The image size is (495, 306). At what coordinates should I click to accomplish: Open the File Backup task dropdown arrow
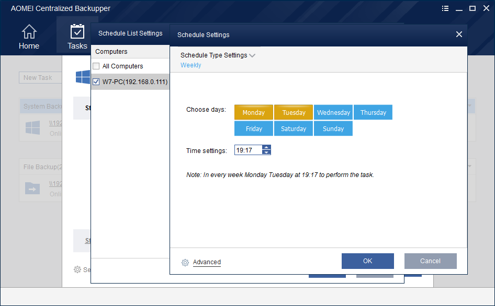click(x=469, y=166)
